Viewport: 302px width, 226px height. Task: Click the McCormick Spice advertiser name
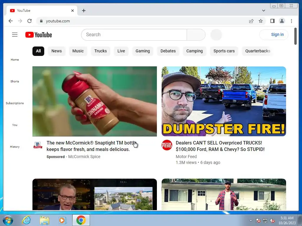click(84, 157)
